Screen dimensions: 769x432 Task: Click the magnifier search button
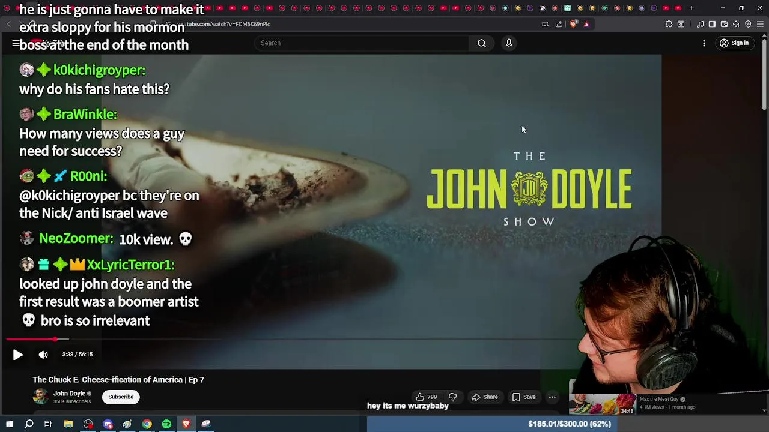point(482,43)
